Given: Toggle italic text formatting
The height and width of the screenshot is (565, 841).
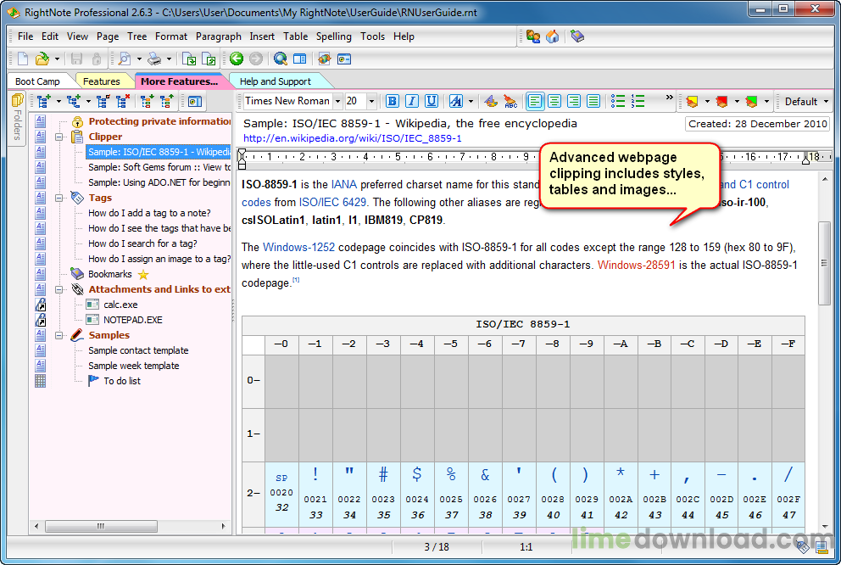Looking at the screenshot, I should pyautogui.click(x=412, y=101).
